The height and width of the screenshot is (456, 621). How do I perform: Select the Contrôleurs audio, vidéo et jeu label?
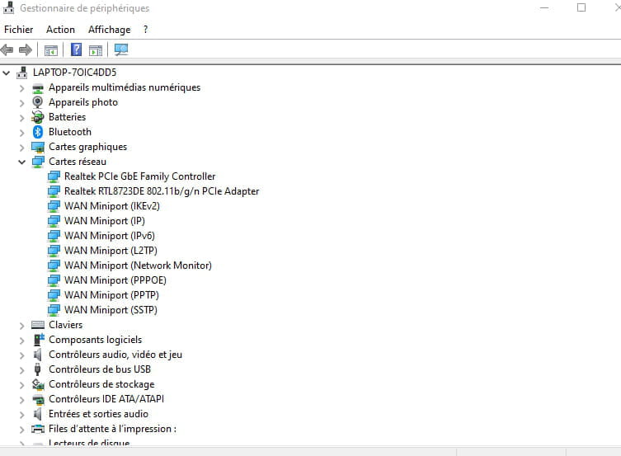click(x=115, y=355)
